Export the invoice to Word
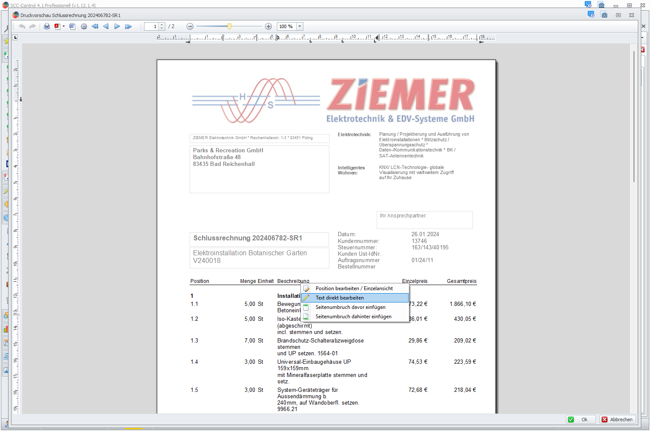This screenshot has width=651, height=431. point(72,26)
